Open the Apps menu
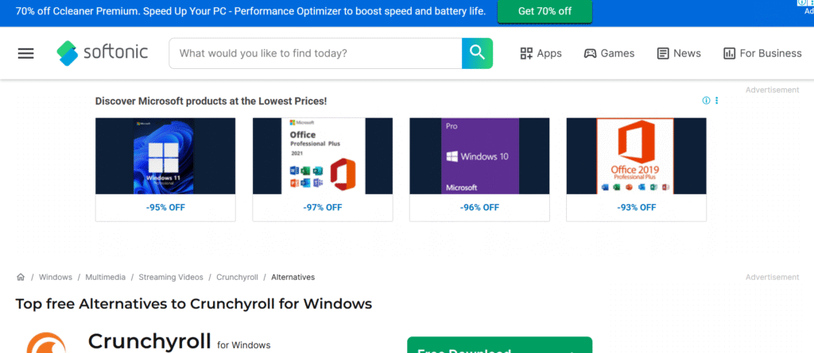Viewport: 814px width, 353px height. pyautogui.click(x=541, y=53)
